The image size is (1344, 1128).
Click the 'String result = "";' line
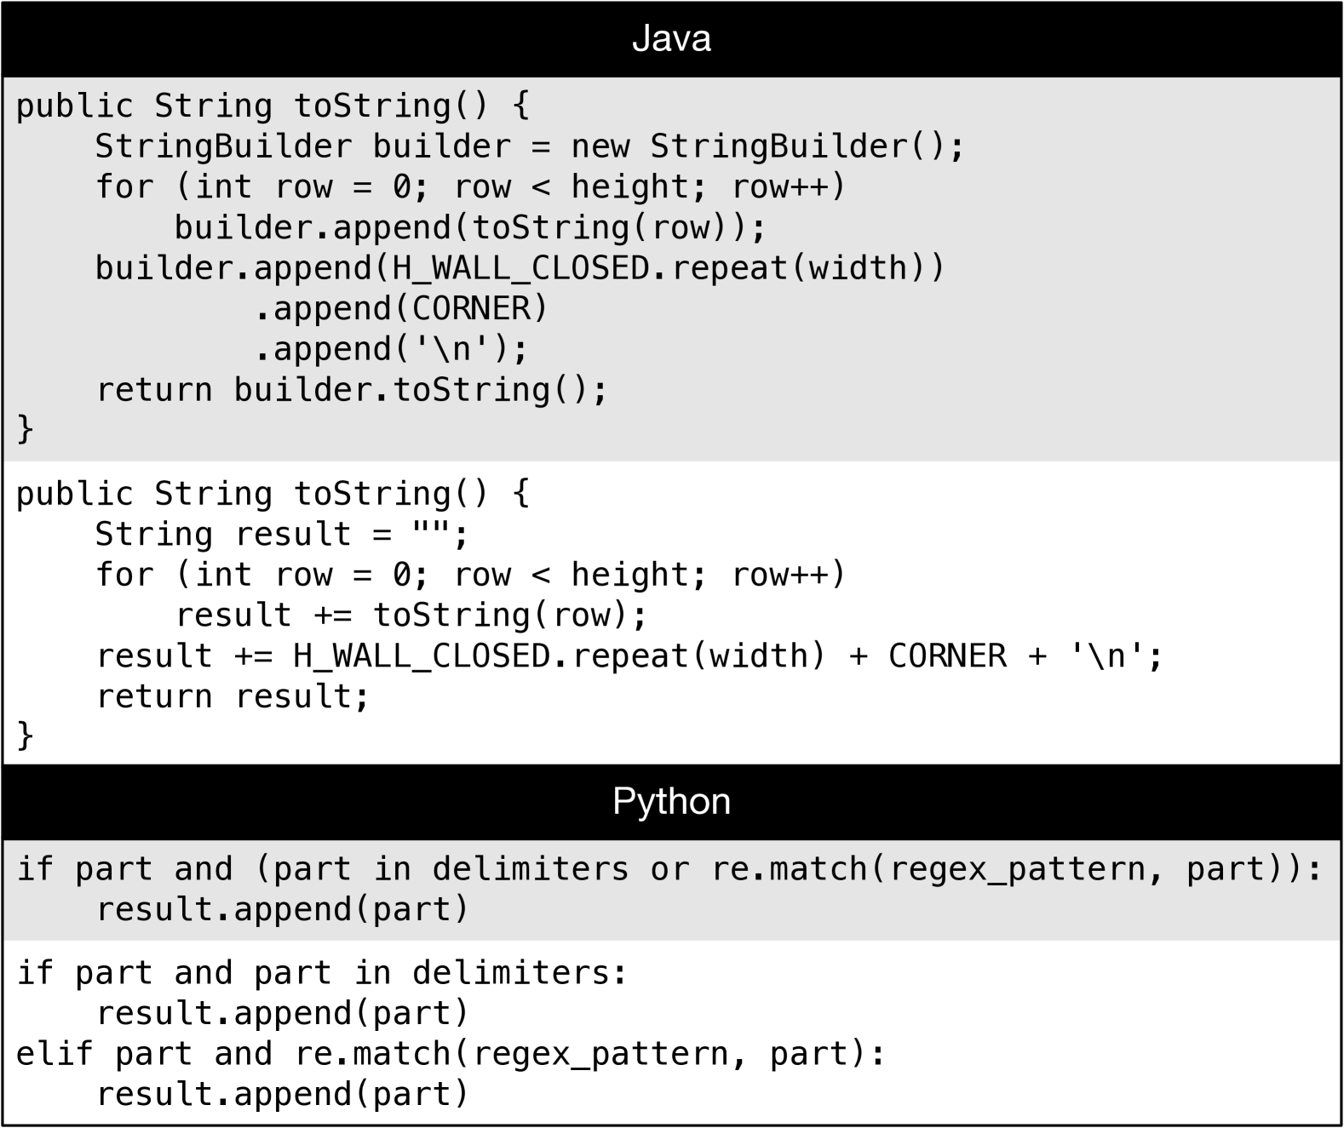click(281, 535)
